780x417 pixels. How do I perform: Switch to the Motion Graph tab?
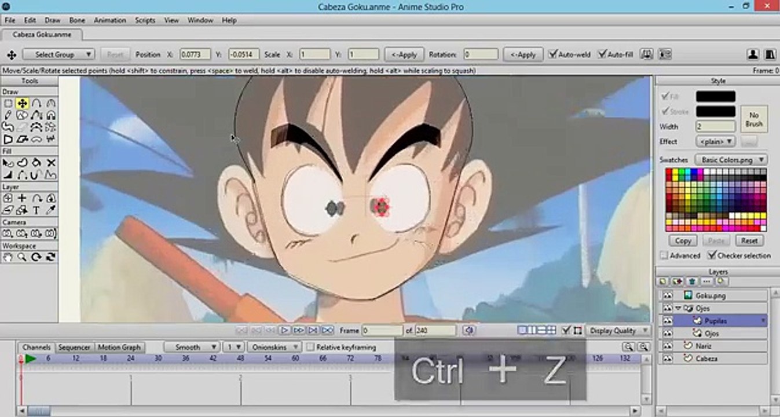(119, 348)
